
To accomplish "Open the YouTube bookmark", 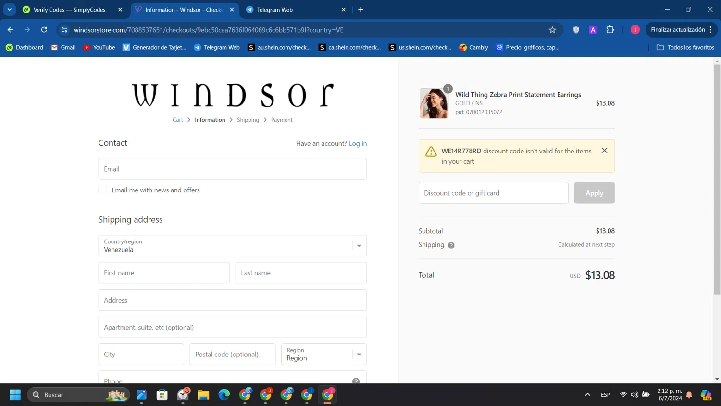I will click(x=99, y=47).
